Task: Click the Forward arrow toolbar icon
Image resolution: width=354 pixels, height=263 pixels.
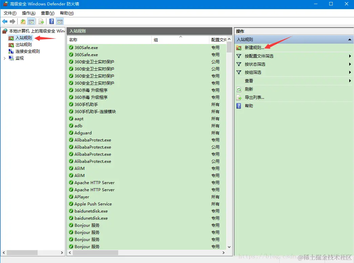Action: pyautogui.click(x=13, y=21)
